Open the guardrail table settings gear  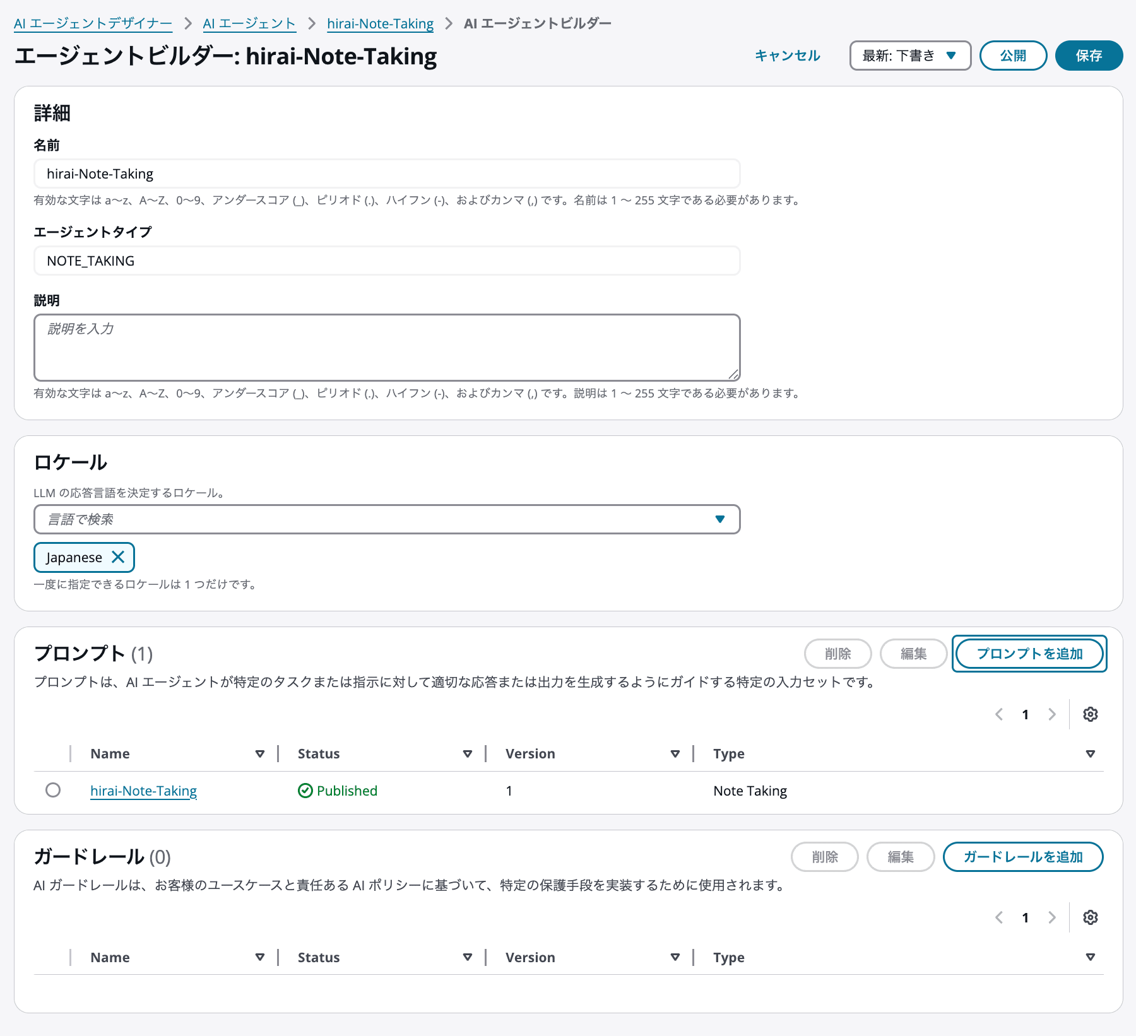pos(1090,917)
